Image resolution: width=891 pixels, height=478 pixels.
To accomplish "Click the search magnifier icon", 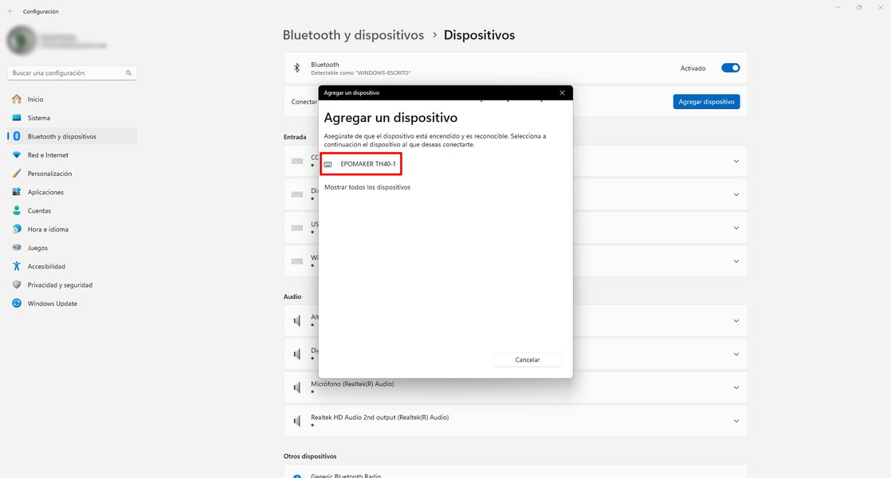I will (128, 72).
